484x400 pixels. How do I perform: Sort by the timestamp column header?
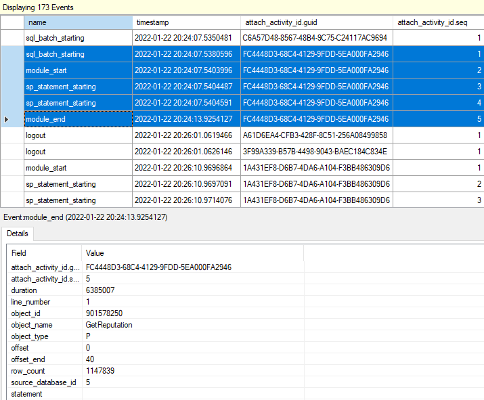(x=185, y=22)
